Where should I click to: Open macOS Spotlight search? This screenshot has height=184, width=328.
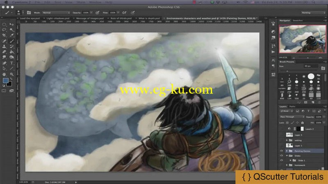(x=313, y=2)
